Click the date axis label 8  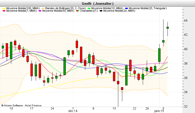[93, 109]
